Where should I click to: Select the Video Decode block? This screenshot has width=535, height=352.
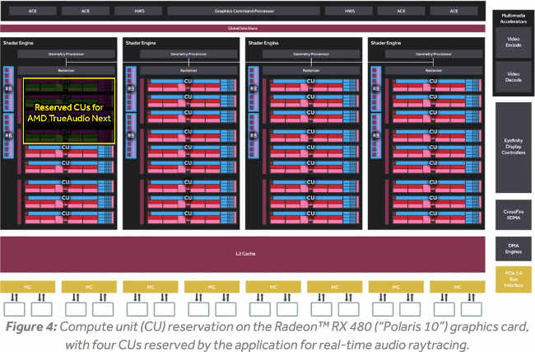513,77
